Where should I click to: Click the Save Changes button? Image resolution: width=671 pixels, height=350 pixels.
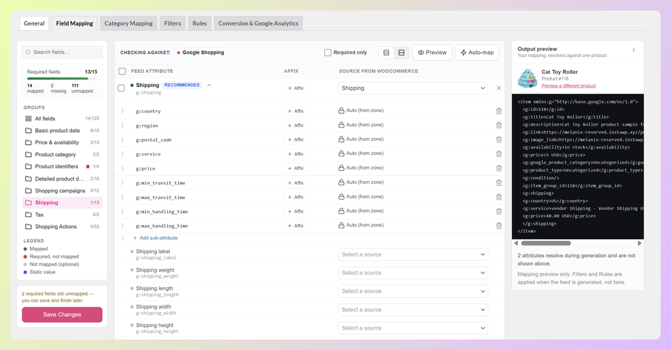pos(62,315)
